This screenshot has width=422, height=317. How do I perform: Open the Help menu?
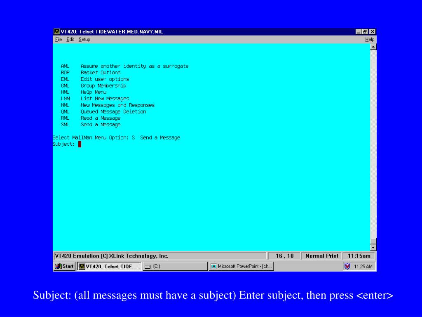370,40
